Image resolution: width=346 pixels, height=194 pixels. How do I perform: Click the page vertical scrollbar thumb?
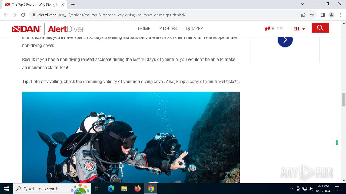point(344,99)
